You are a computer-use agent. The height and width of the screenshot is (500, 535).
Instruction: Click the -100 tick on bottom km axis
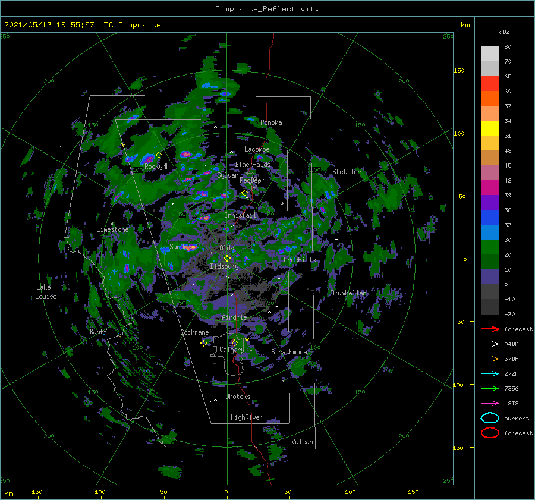tap(98, 492)
